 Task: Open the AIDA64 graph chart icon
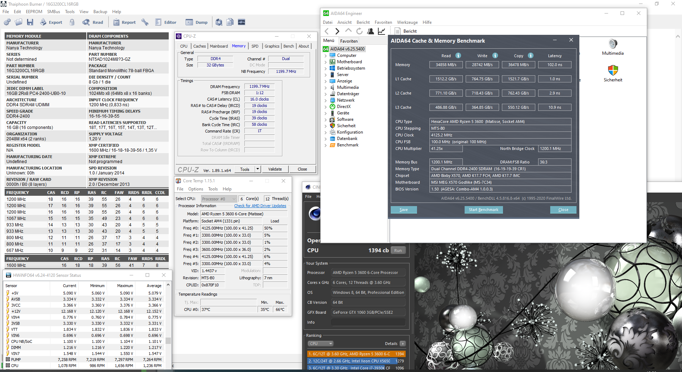pyautogui.click(x=381, y=31)
